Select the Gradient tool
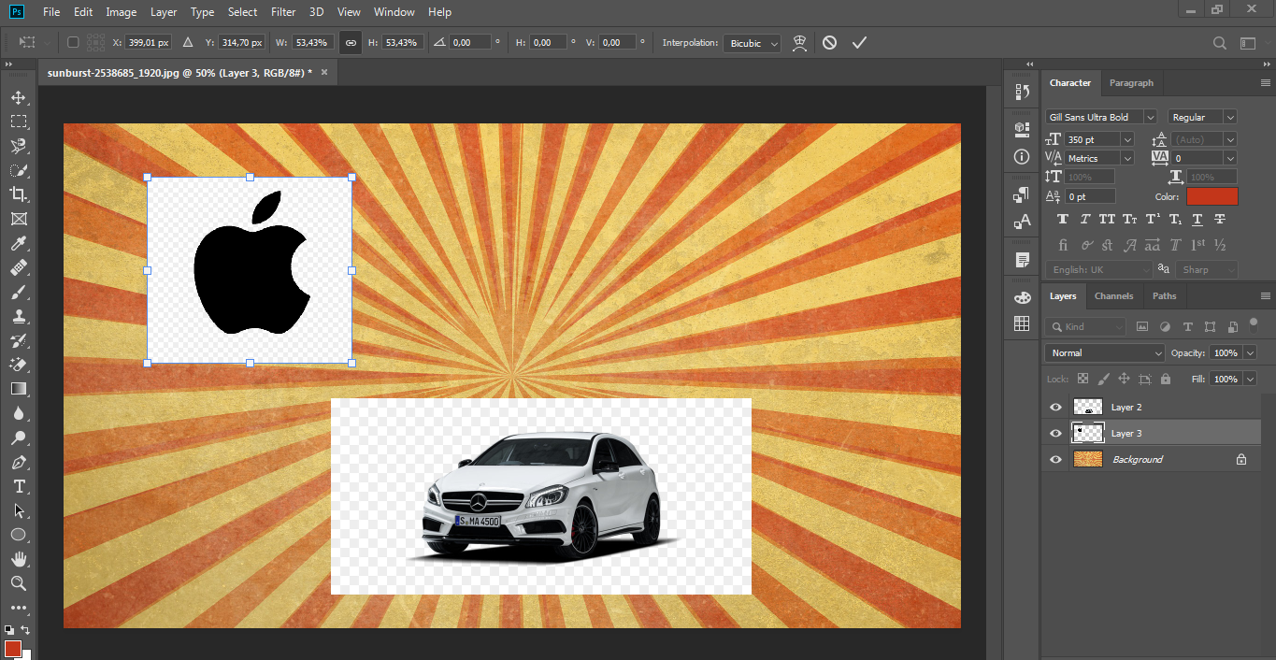 [x=18, y=389]
